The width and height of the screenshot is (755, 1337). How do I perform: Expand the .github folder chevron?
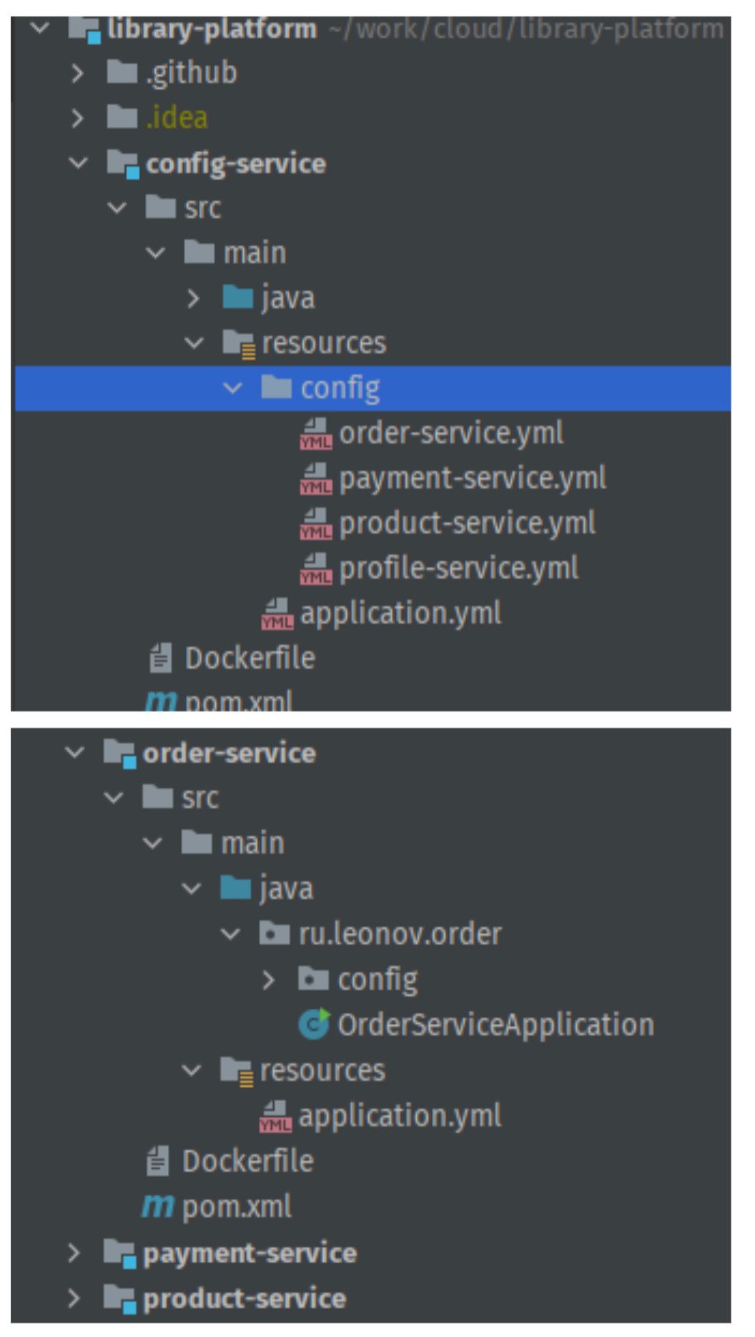pos(78,72)
